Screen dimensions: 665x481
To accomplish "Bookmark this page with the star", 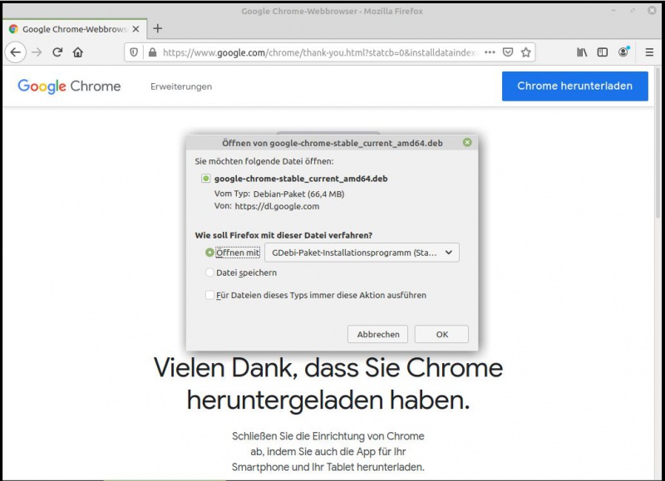I will coord(526,52).
